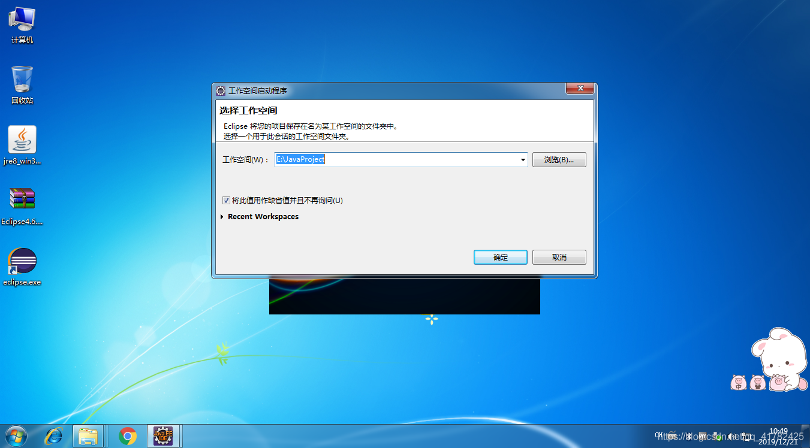Image resolution: width=810 pixels, height=448 pixels.
Task: Open the on-screen keyboard tray icon
Action: (x=673, y=435)
